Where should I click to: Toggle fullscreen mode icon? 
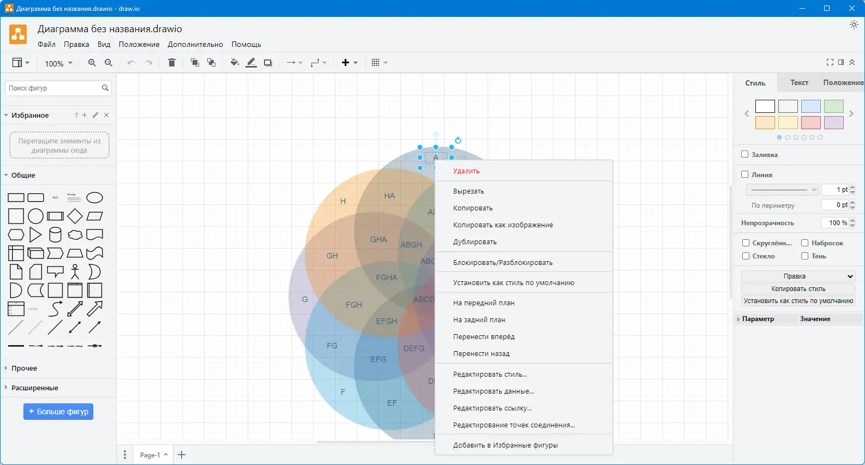830,62
